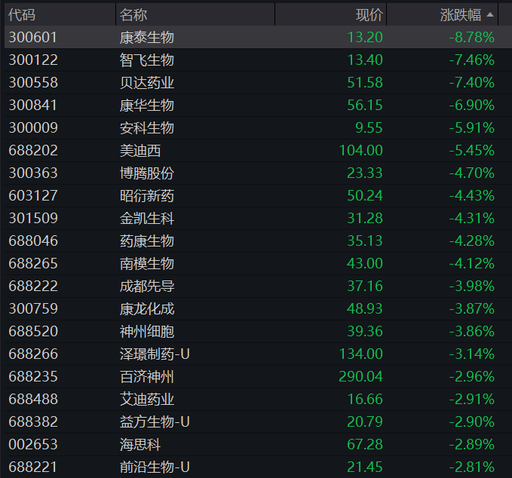Click stock code 688235
512x478 pixels.
(33, 376)
